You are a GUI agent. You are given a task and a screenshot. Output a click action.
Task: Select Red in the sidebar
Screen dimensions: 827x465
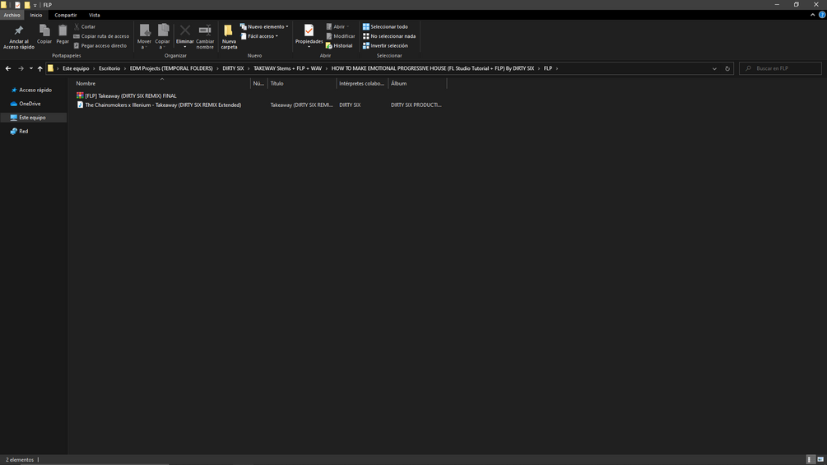coord(23,132)
